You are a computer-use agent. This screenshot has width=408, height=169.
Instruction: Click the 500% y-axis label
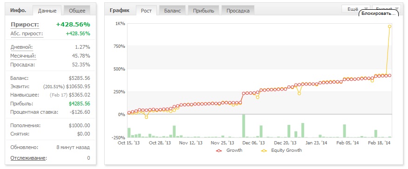coord(119,69)
